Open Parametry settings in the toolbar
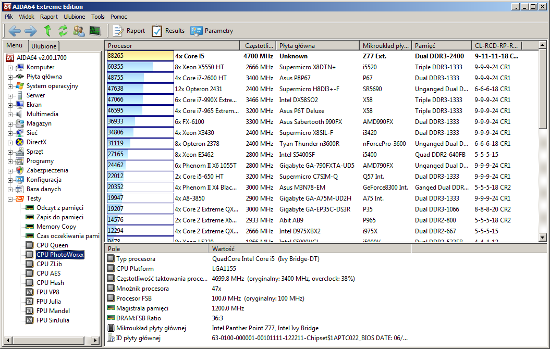 coord(212,31)
